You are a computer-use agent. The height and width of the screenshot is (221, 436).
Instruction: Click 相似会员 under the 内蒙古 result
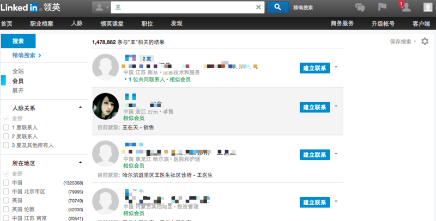click(134, 213)
